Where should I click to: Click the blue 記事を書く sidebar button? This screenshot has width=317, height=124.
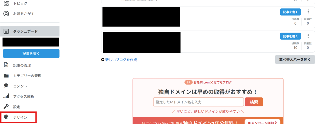coord(31,53)
